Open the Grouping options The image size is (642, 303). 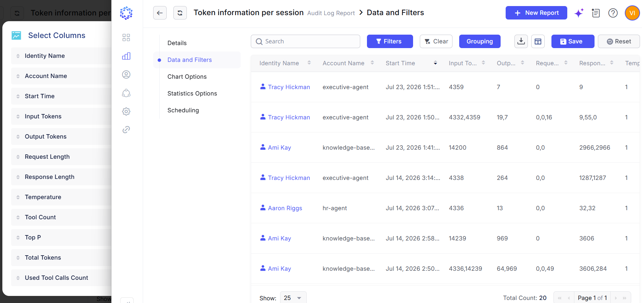480,41
